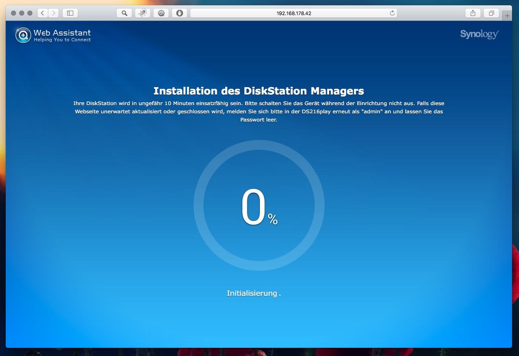
Task: Click the magnifying glass toolbar button
Action: [124, 13]
